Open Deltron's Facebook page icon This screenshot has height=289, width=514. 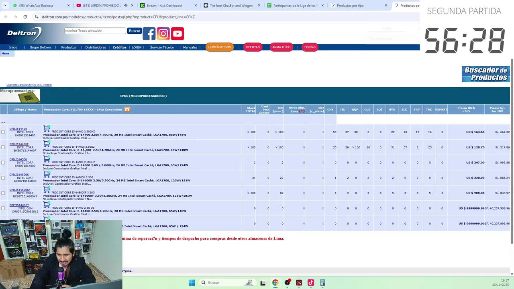point(149,34)
